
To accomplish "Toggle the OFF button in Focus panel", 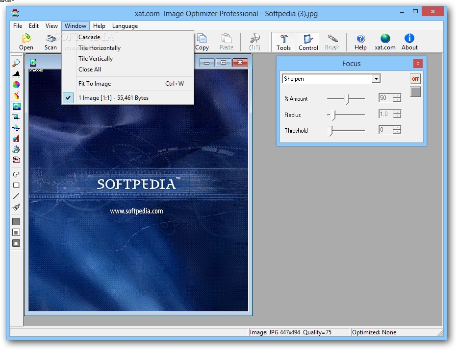I will pyautogui.click(x=415, y=79).
